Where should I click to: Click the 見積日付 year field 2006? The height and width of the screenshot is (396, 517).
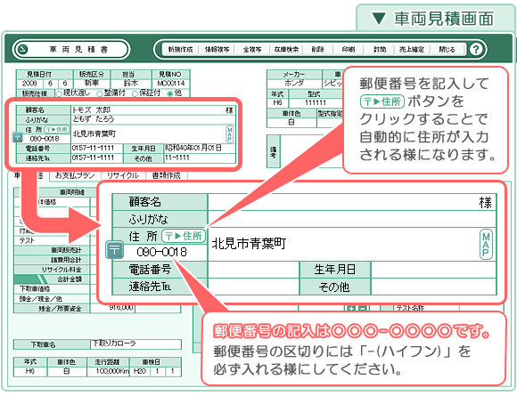pos(29,84)
